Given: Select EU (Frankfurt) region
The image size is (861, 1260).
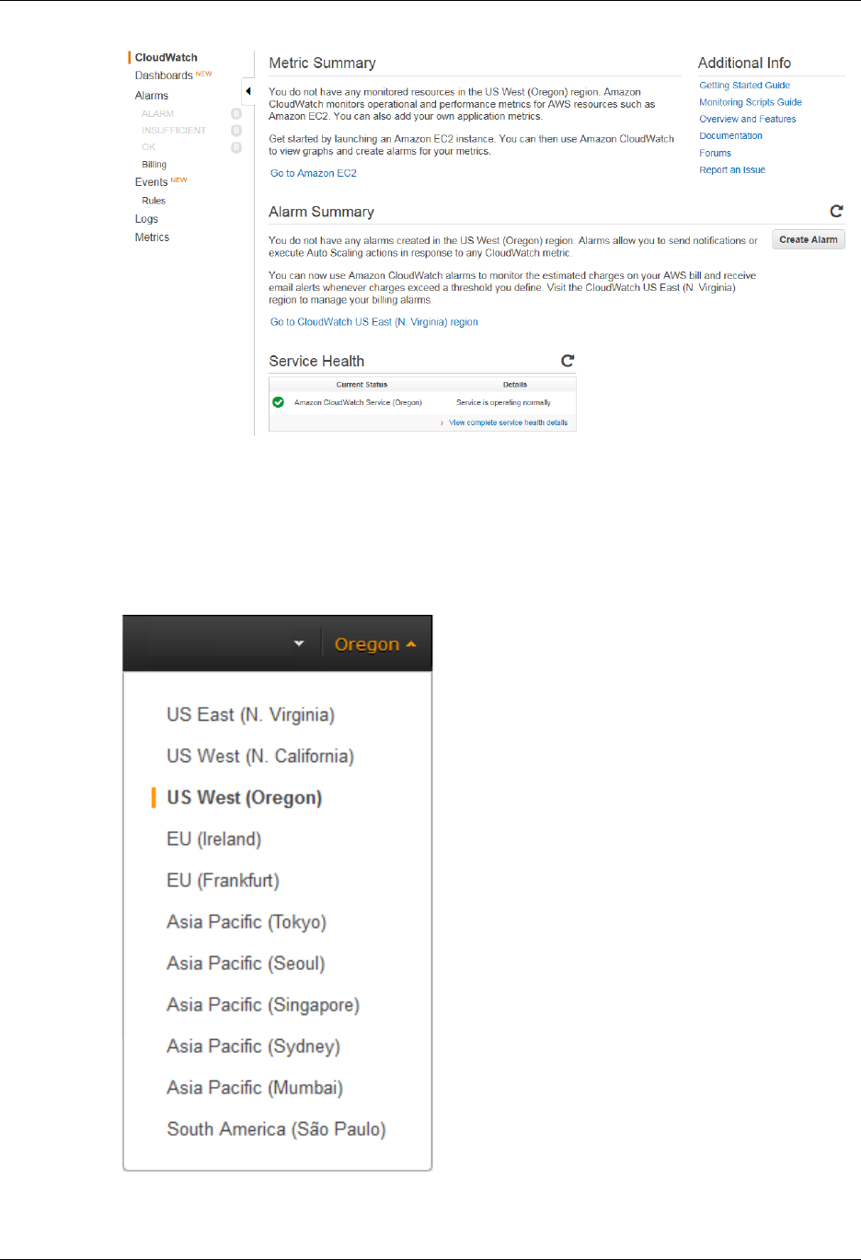Looking at the screenshot, I should (x=223, y=881).
